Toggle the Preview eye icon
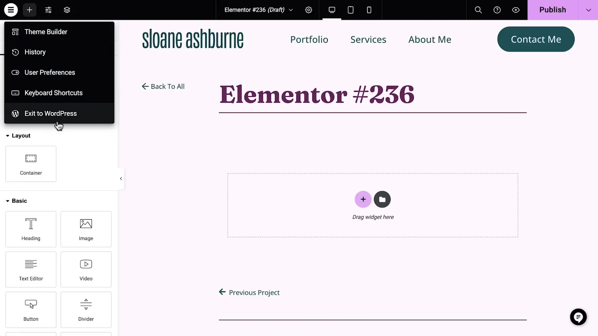Image resolution: width=598 pixels, height=336 pixels. coord(516,10)
